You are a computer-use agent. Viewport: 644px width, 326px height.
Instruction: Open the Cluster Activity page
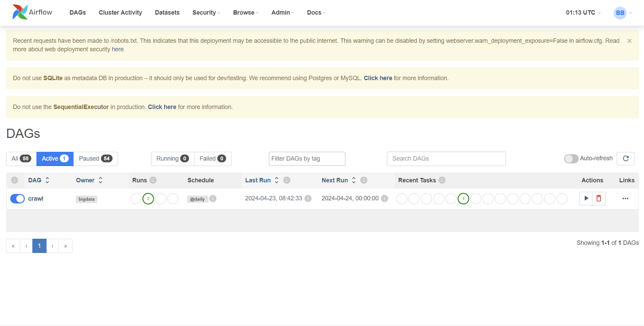(x=120, y=12)
